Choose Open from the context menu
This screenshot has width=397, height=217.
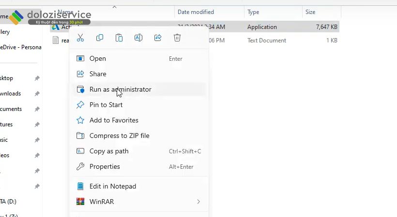click(139, 58)
